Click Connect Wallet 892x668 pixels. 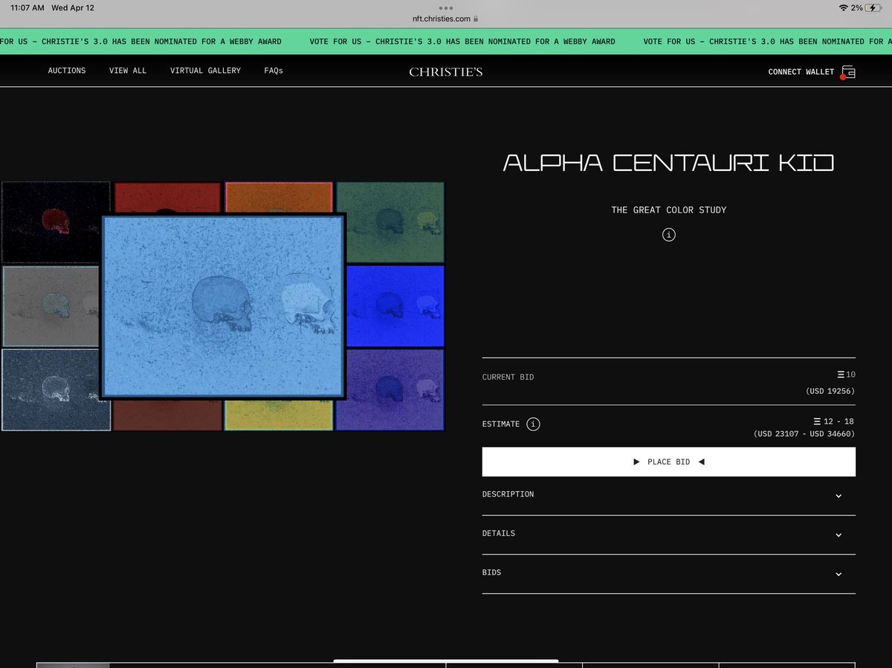[801, 72]
